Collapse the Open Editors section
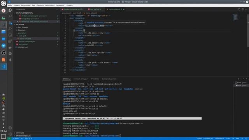The height and width of the screenshot is (140, 249). pyautogui.click(x=24, y=13)
